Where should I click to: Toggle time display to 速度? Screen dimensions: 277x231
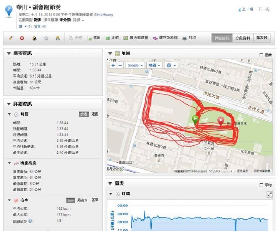pos(95,114)
